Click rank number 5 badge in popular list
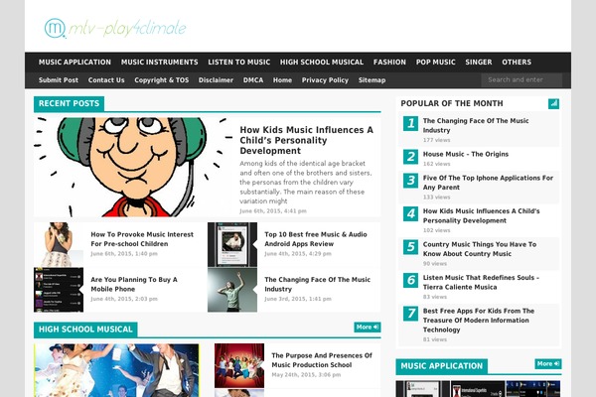Viewport: 596px width, 397px height. pyautogui.click(x=410, y=247)
